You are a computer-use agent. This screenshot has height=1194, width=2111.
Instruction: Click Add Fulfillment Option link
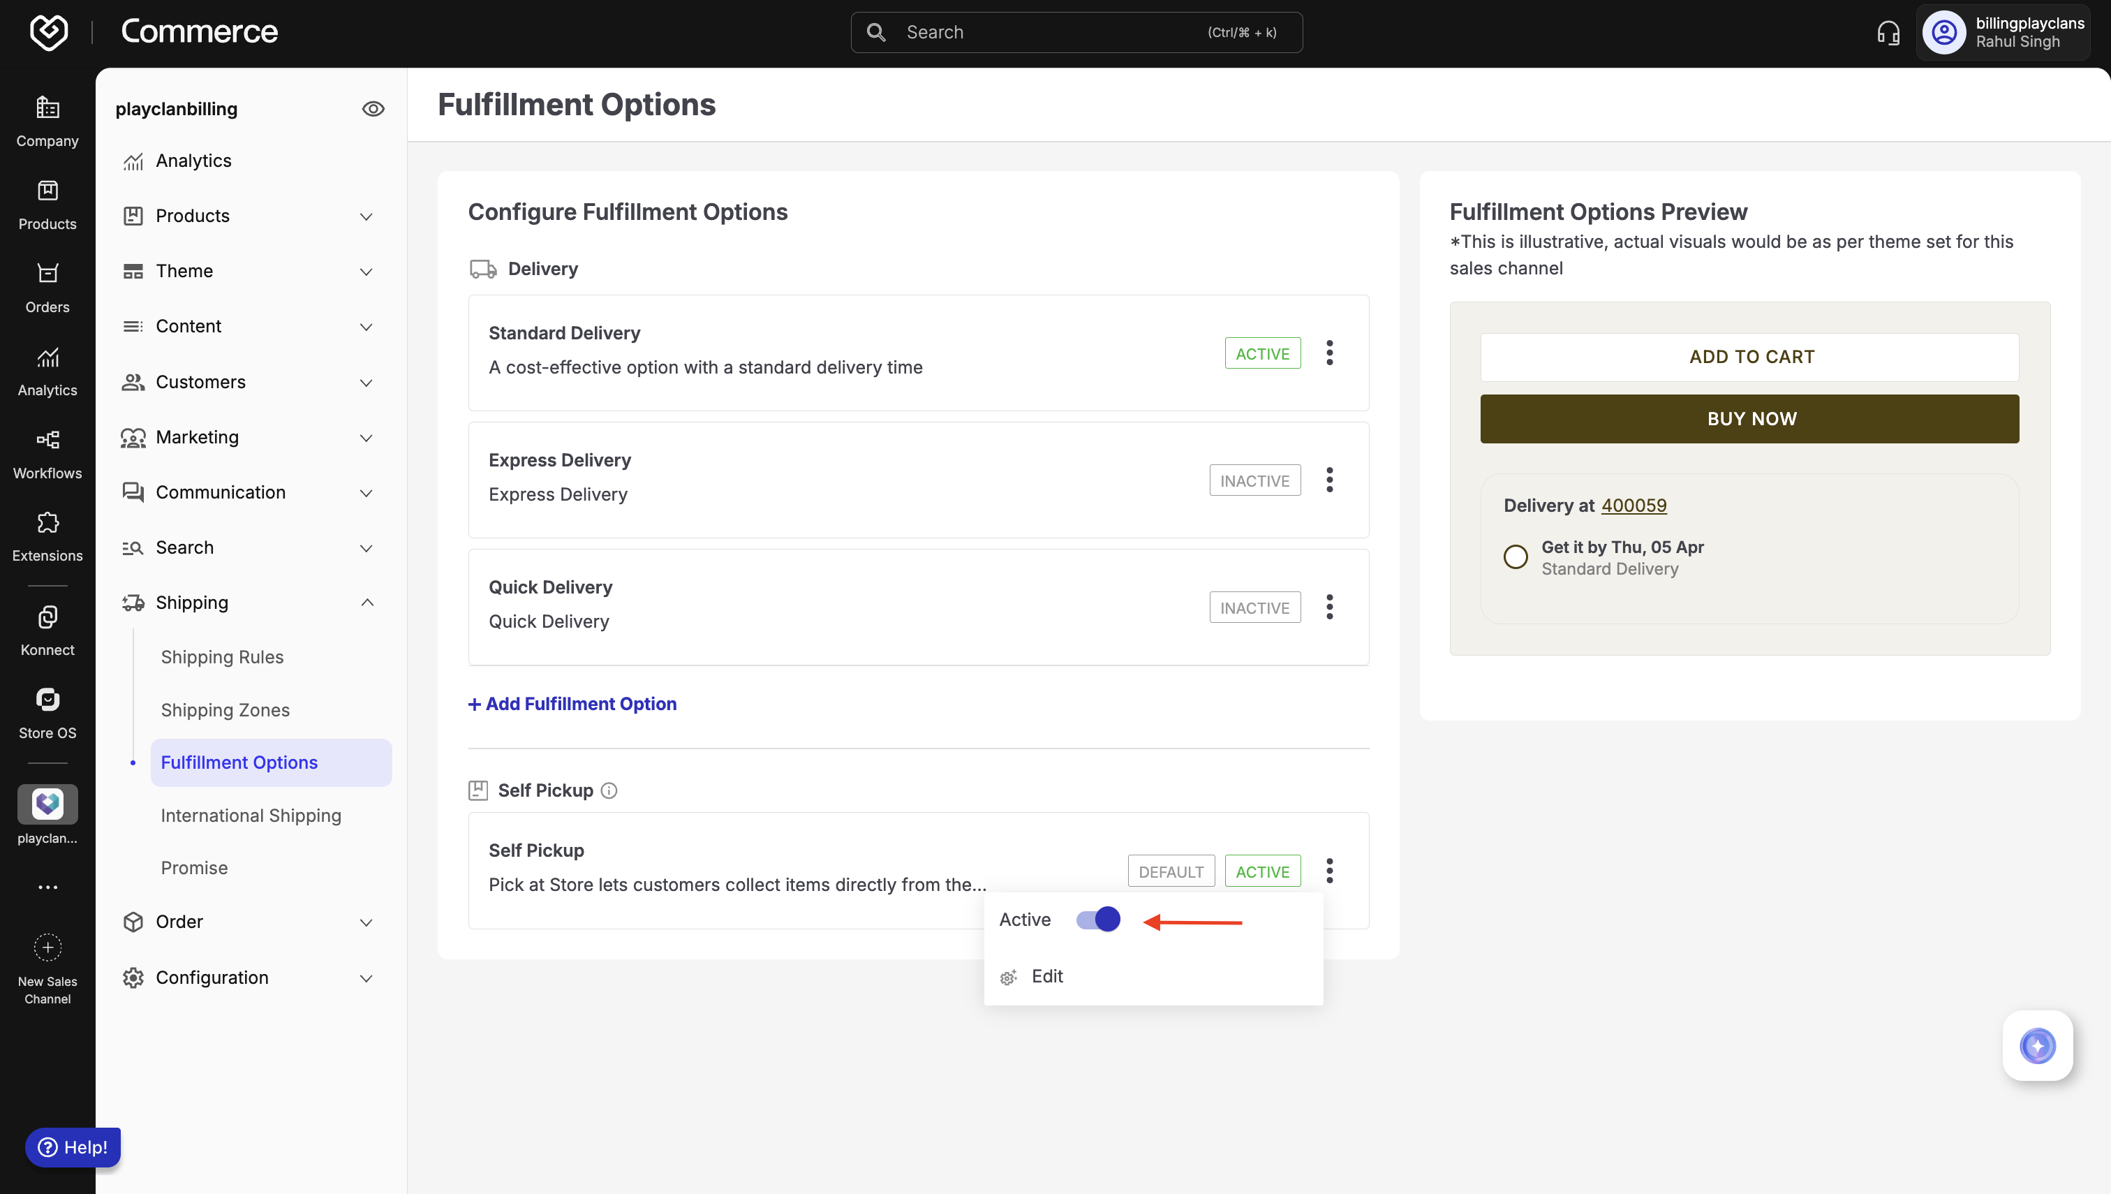[572, 704]
